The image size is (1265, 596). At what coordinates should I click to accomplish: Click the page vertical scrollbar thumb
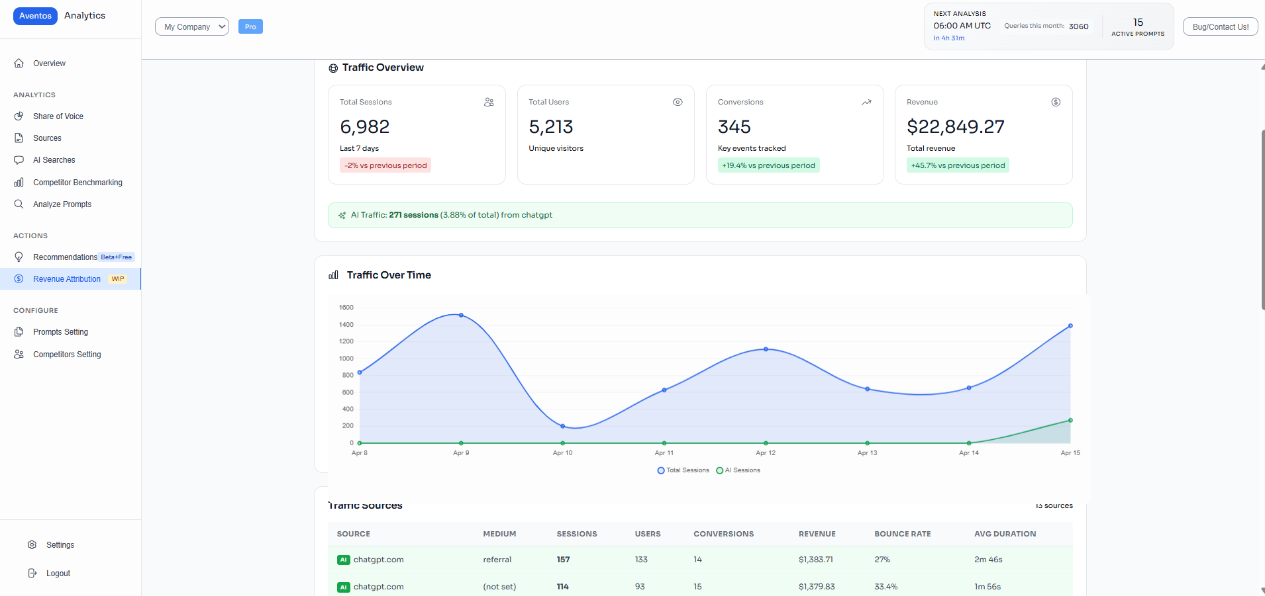click(x=1263, y=220)
